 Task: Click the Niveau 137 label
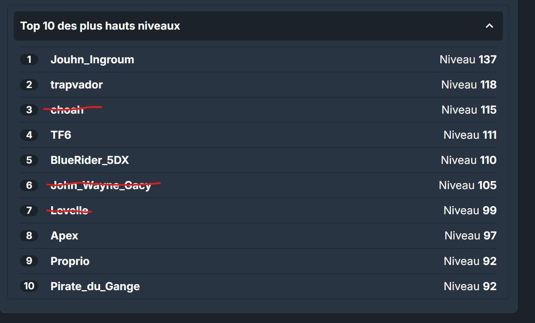[x=468, y=59]
